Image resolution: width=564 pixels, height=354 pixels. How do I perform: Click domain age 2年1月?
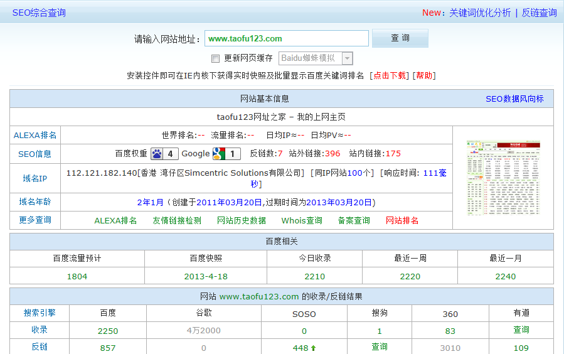(151, 203)
